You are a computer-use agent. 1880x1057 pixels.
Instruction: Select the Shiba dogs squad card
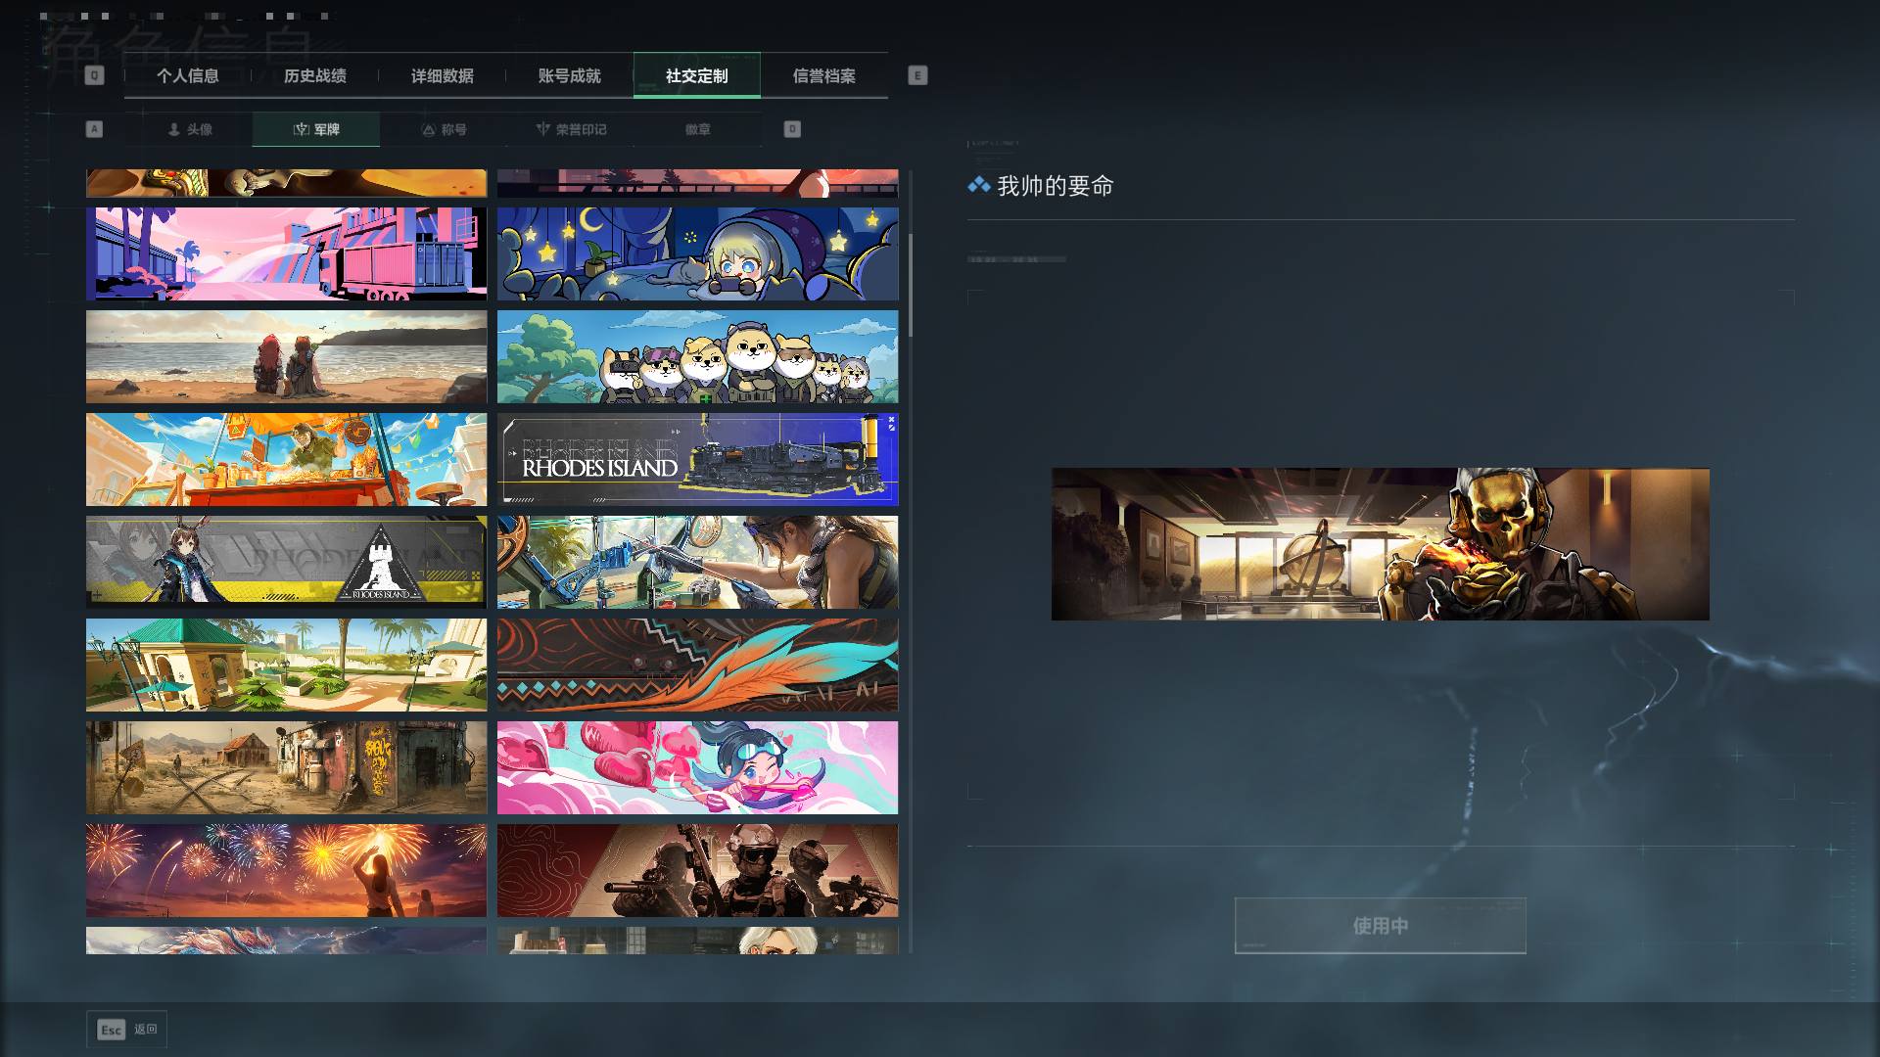coord(697,356)
